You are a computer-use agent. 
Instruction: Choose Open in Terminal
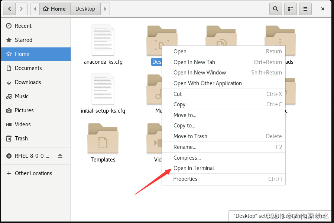coord(224,168)
